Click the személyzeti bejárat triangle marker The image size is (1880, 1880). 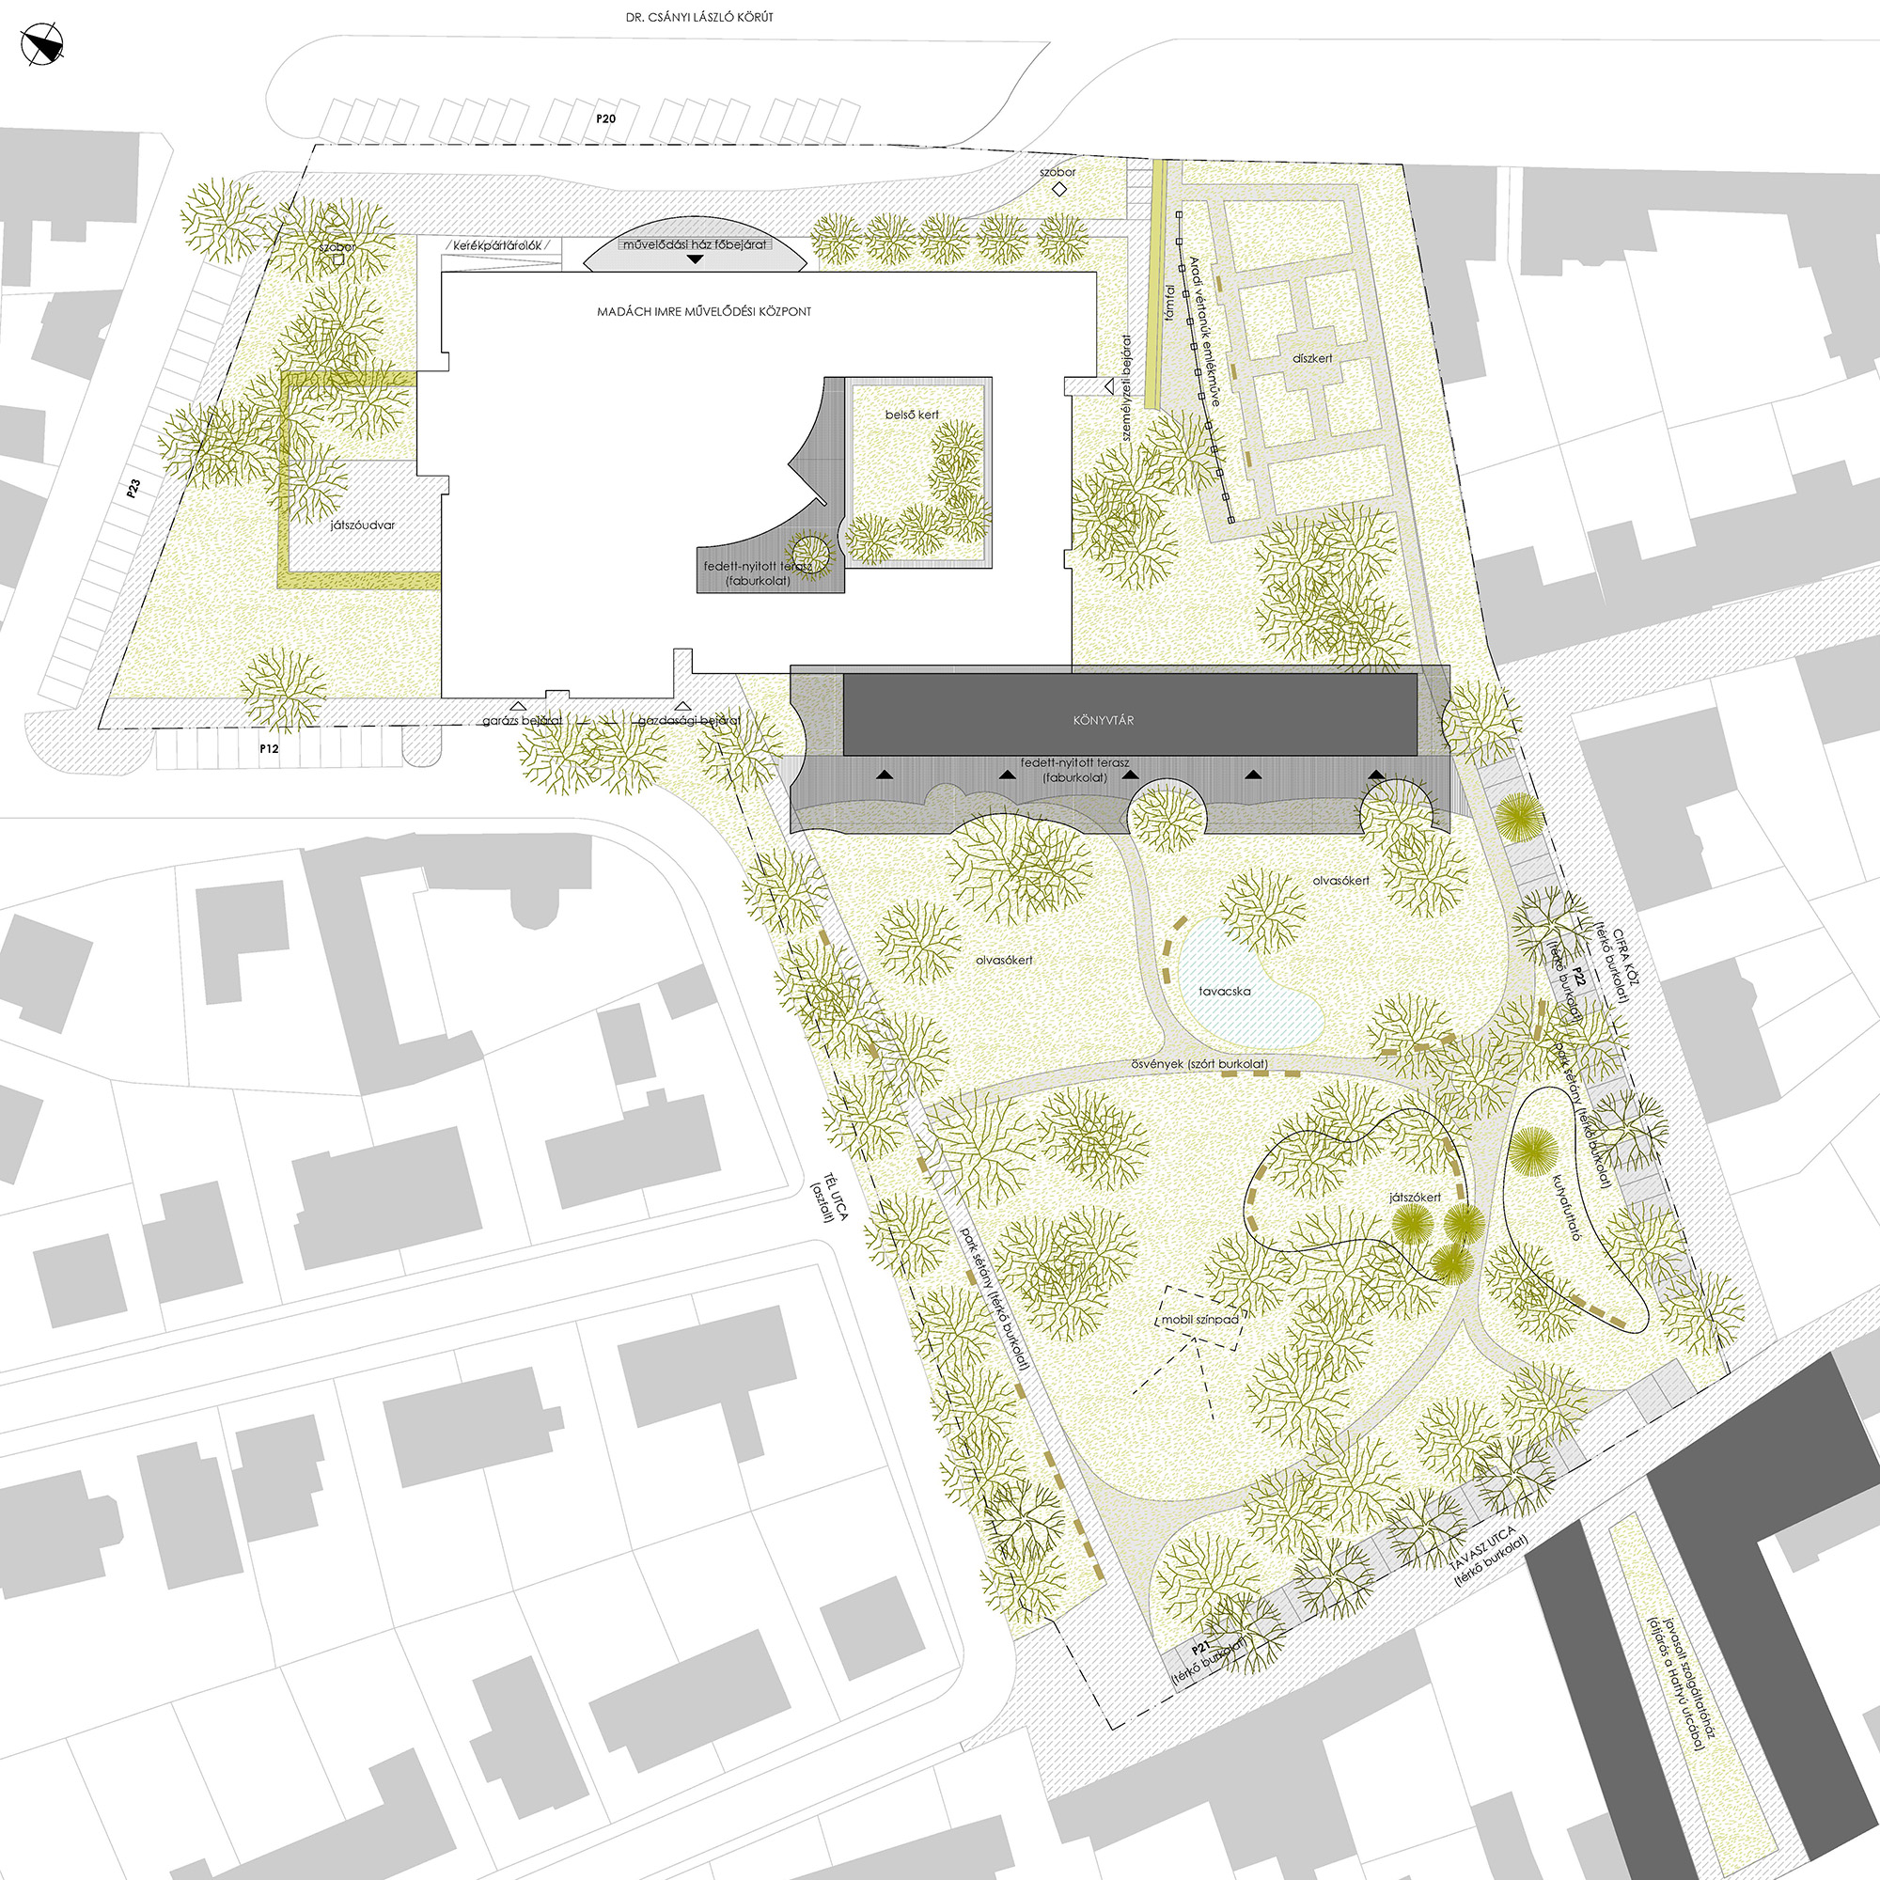coord(1108,387)
